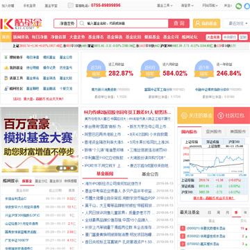The height and width of the screenshot is (250, 250).
Task: Expand the 网站导航 site navigation menu
Action: [210, 6]
